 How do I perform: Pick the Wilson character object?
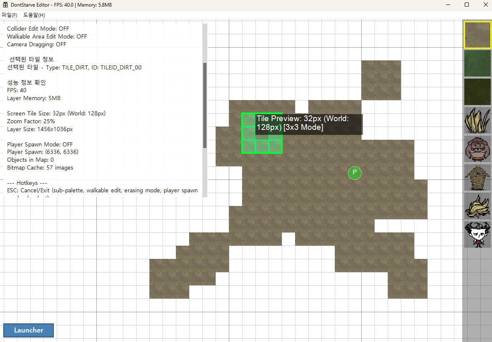click(478, 234)
